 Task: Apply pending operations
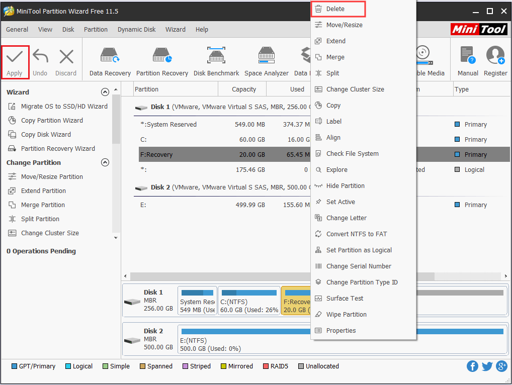(x=15, y=61)
